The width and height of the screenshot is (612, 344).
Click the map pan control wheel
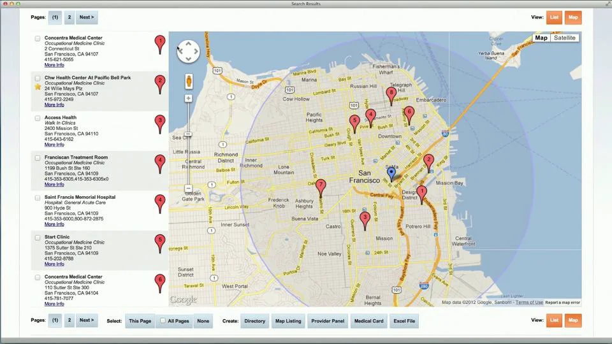(188, 52)
